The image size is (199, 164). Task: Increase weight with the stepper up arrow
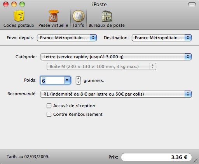coord(78,79)
